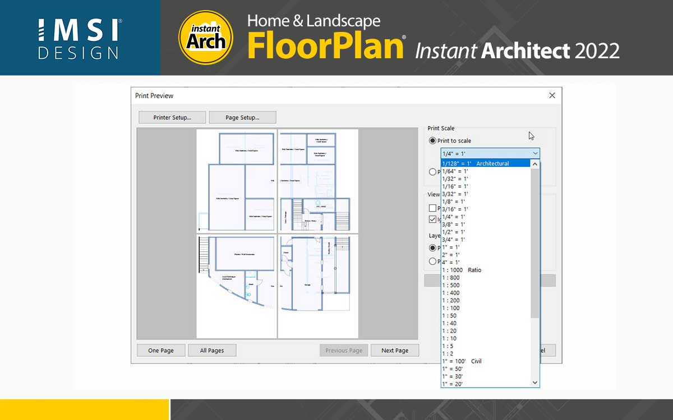Choose 3/32" = 1' scale
673x420 pixels.
tap(485, 194)
